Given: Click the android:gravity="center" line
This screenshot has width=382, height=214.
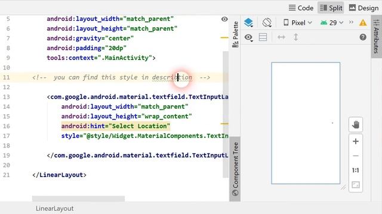Looking at the screenshot, I should (90, 38).
